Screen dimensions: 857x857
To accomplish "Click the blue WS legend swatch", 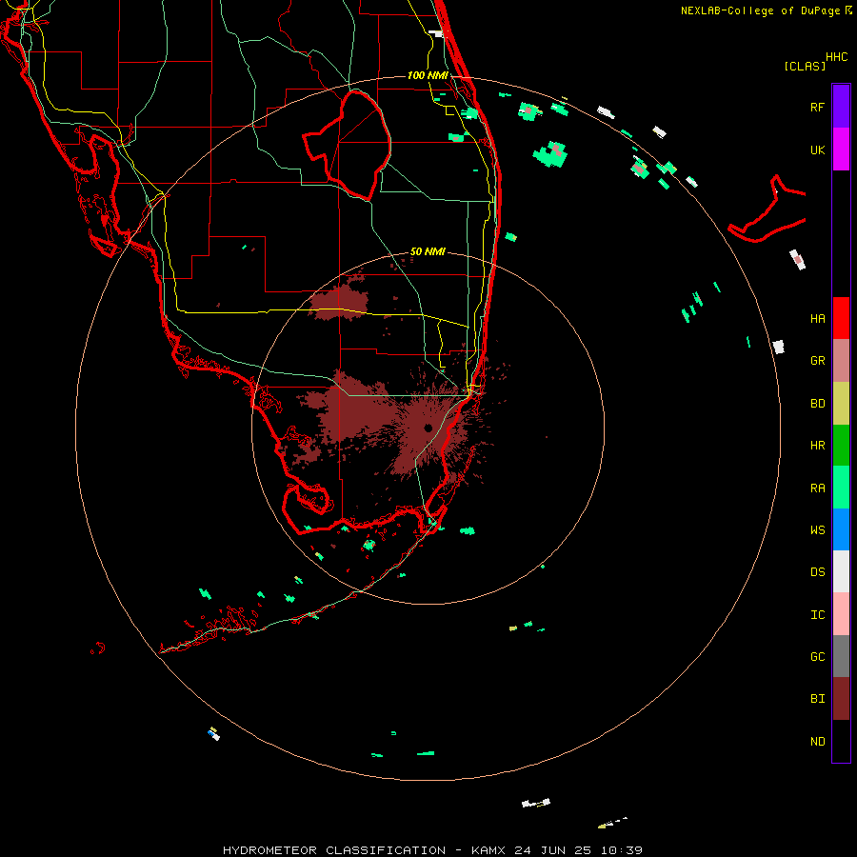I will [841, 529].
